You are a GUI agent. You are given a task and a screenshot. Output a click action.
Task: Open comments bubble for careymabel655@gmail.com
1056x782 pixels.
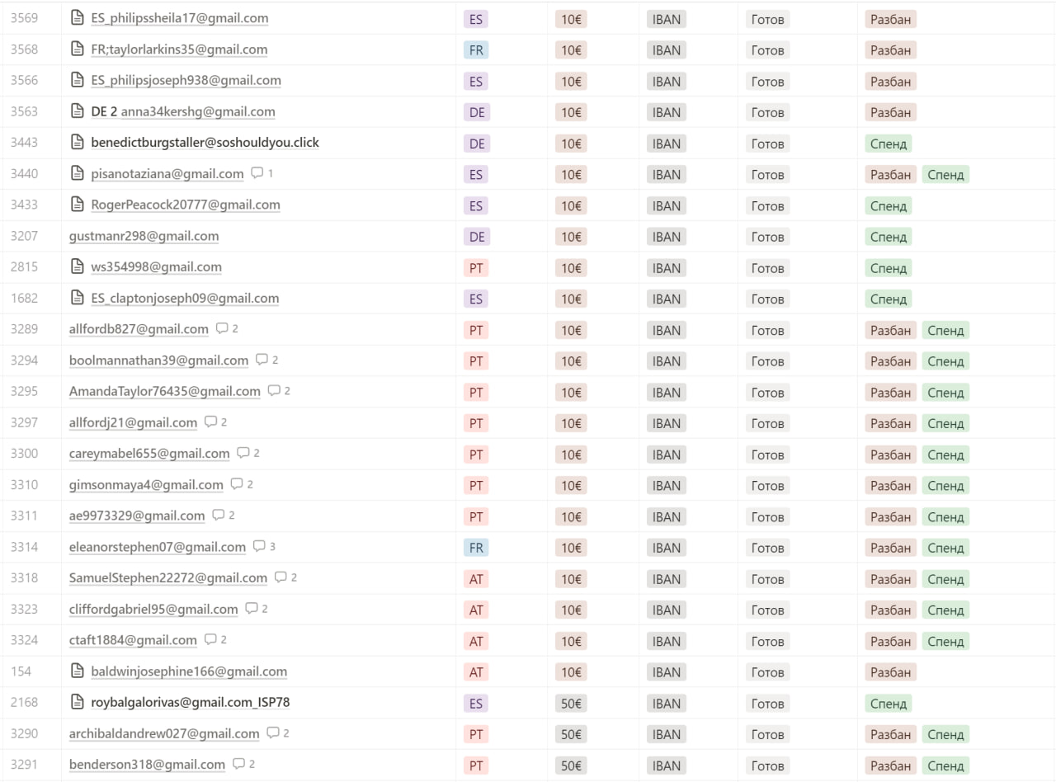point(248,453)
